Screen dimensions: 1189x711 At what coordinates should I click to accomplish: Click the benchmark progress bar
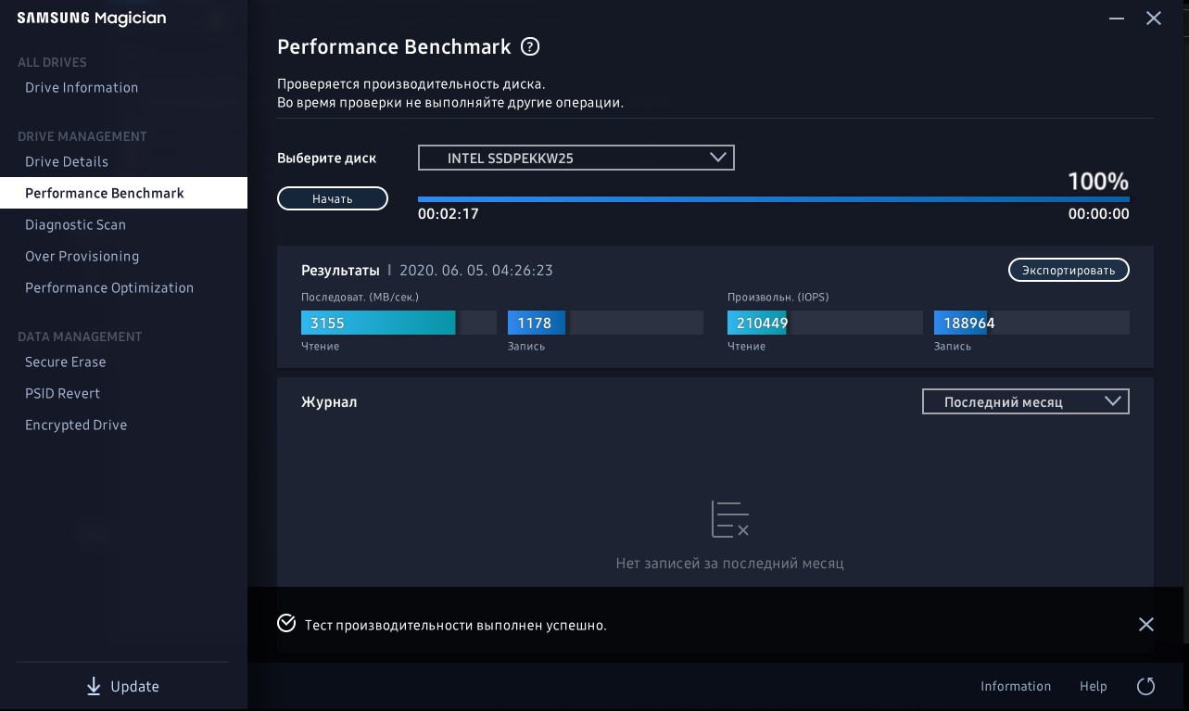click(x=773, y=199)
